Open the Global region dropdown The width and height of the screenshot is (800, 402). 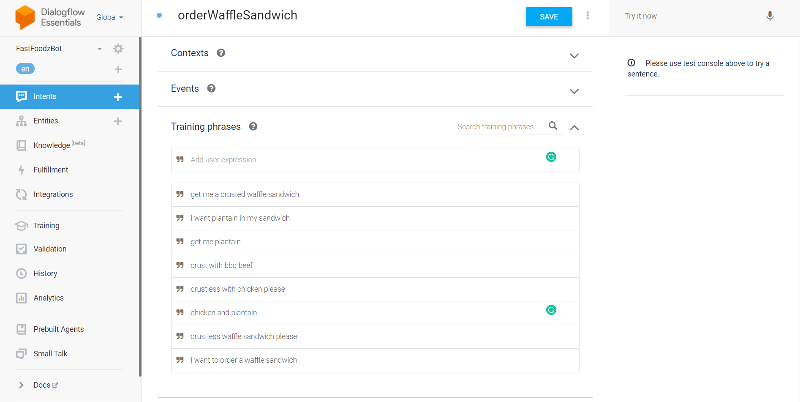point(109,17)
